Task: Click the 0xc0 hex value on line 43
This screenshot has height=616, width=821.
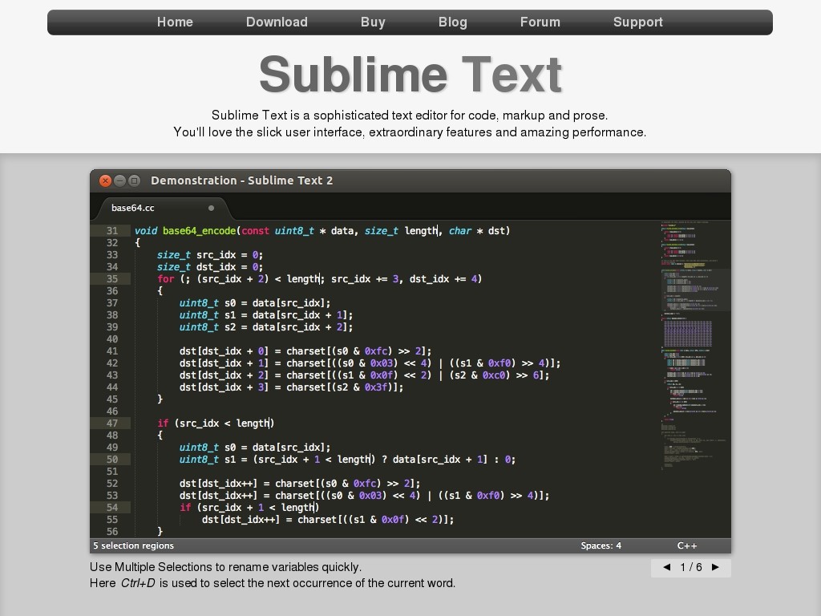Action: 495,375
